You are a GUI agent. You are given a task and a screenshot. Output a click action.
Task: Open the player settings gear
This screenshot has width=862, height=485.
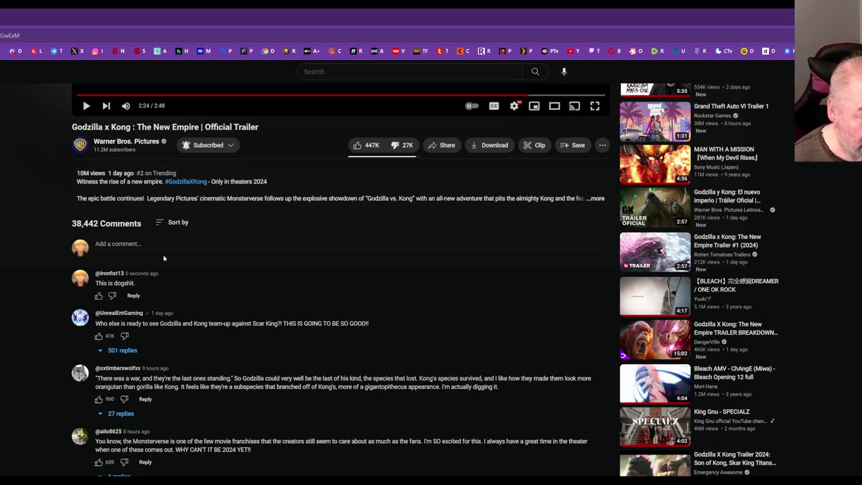coord(515,106)
